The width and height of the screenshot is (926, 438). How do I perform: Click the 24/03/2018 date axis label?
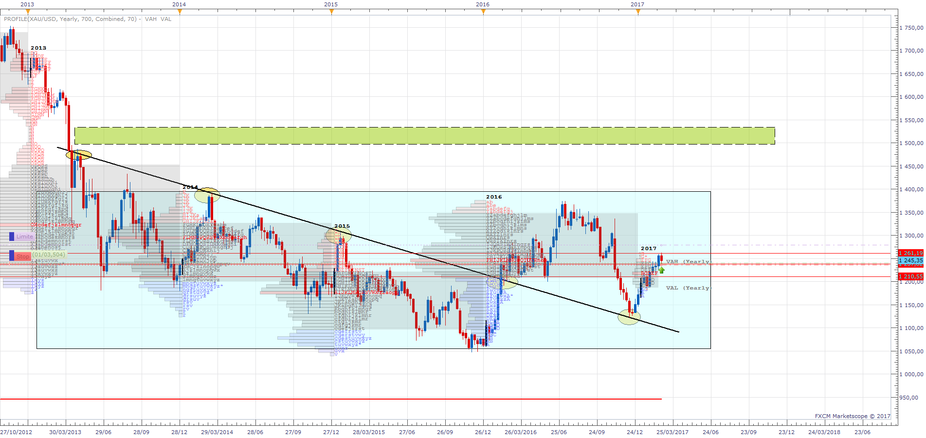(x=824, y=432)
